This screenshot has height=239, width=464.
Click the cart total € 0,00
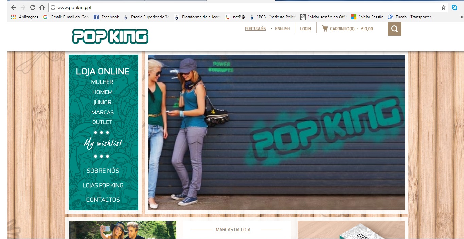point(367,29)
